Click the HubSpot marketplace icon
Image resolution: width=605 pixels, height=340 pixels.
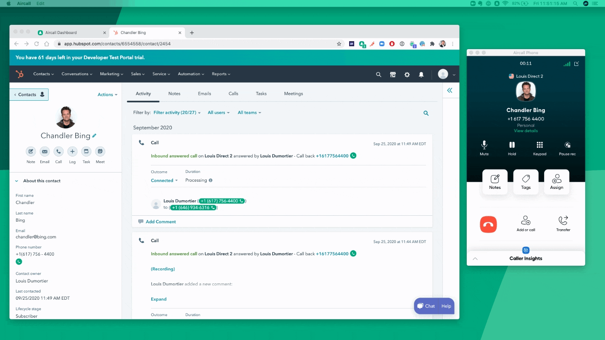[393, 74]
